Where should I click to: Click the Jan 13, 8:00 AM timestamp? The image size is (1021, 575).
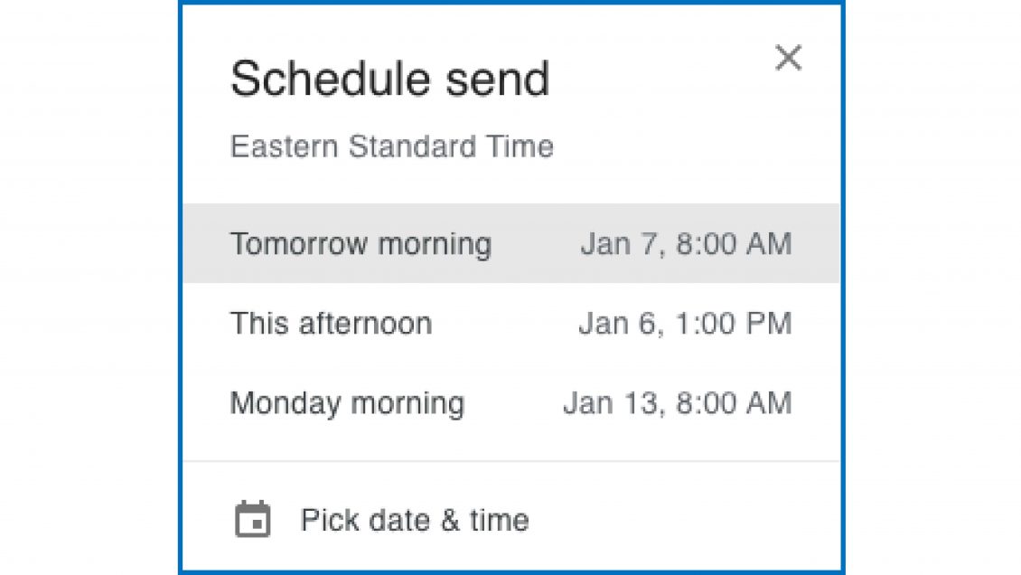(677, 403)
